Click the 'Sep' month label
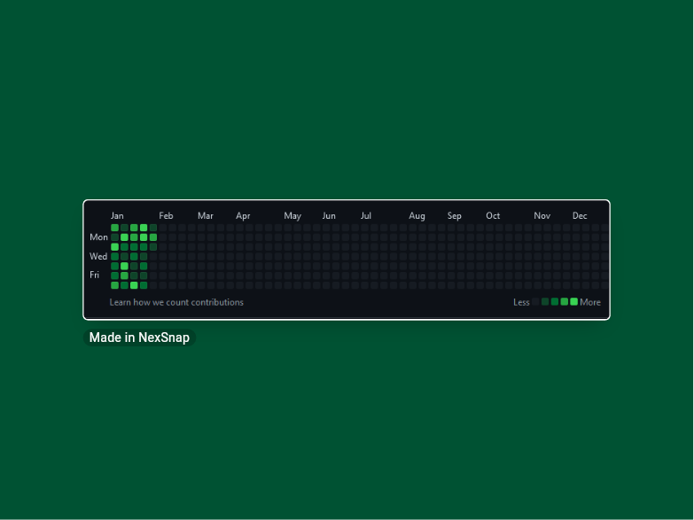694x520 pixels. tap(455, 215)
